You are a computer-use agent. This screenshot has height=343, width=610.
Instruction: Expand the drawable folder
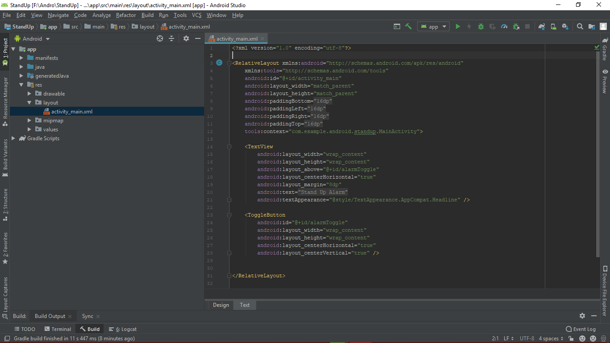point(29,94)
